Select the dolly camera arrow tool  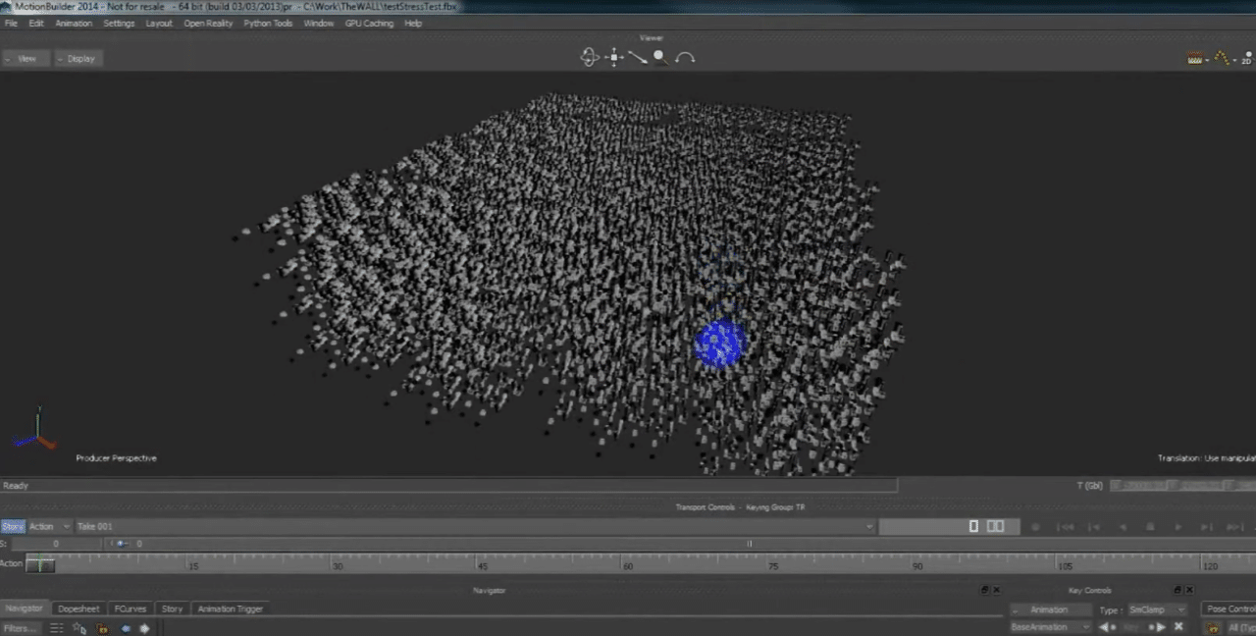pos(638,57)
